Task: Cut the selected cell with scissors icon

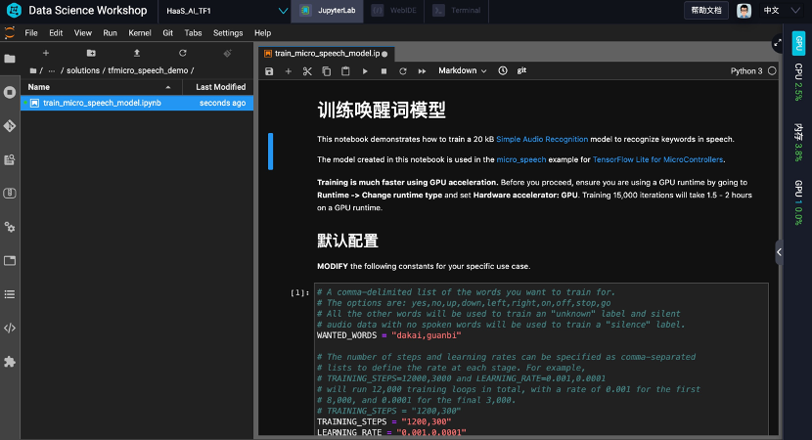Action: [x=306, y=71]
